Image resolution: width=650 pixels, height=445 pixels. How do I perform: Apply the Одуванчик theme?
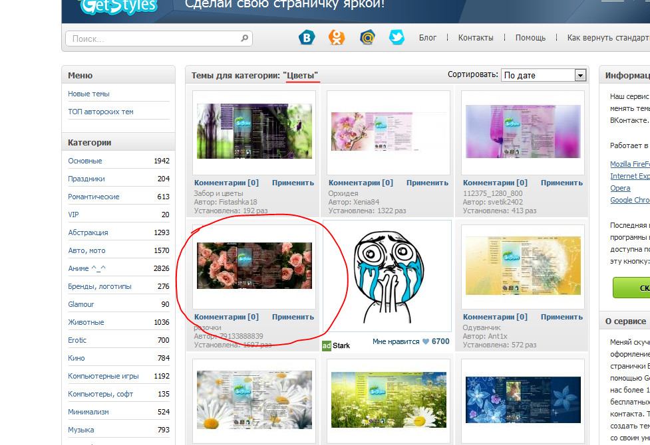click(x=562, y=317)
